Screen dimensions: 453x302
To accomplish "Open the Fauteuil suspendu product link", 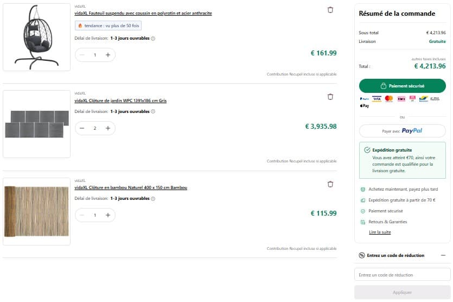I will [x=143, y=13].
